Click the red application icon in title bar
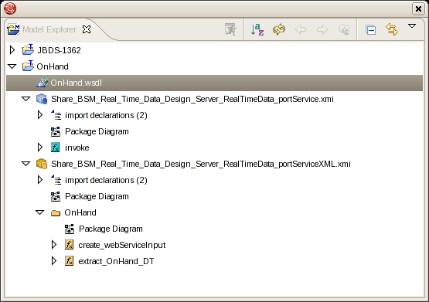429x302 pixels. [x=10, y=8]
